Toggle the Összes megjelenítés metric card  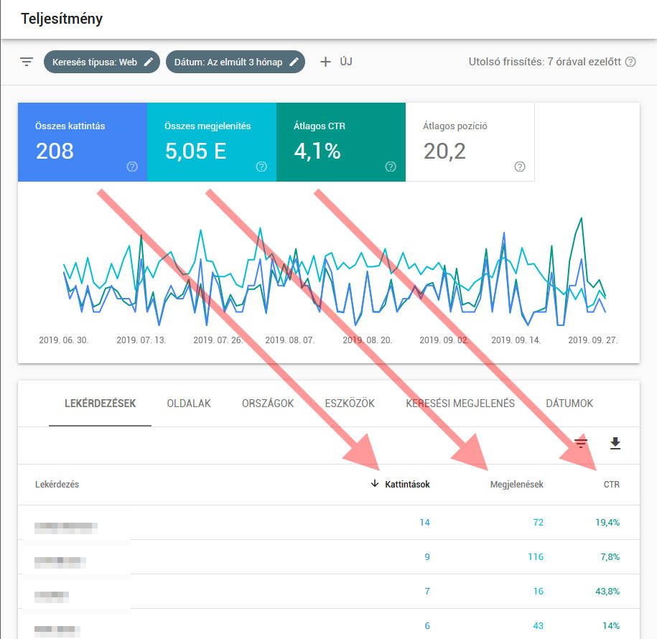pyautogui.click(x=211, y=141)
